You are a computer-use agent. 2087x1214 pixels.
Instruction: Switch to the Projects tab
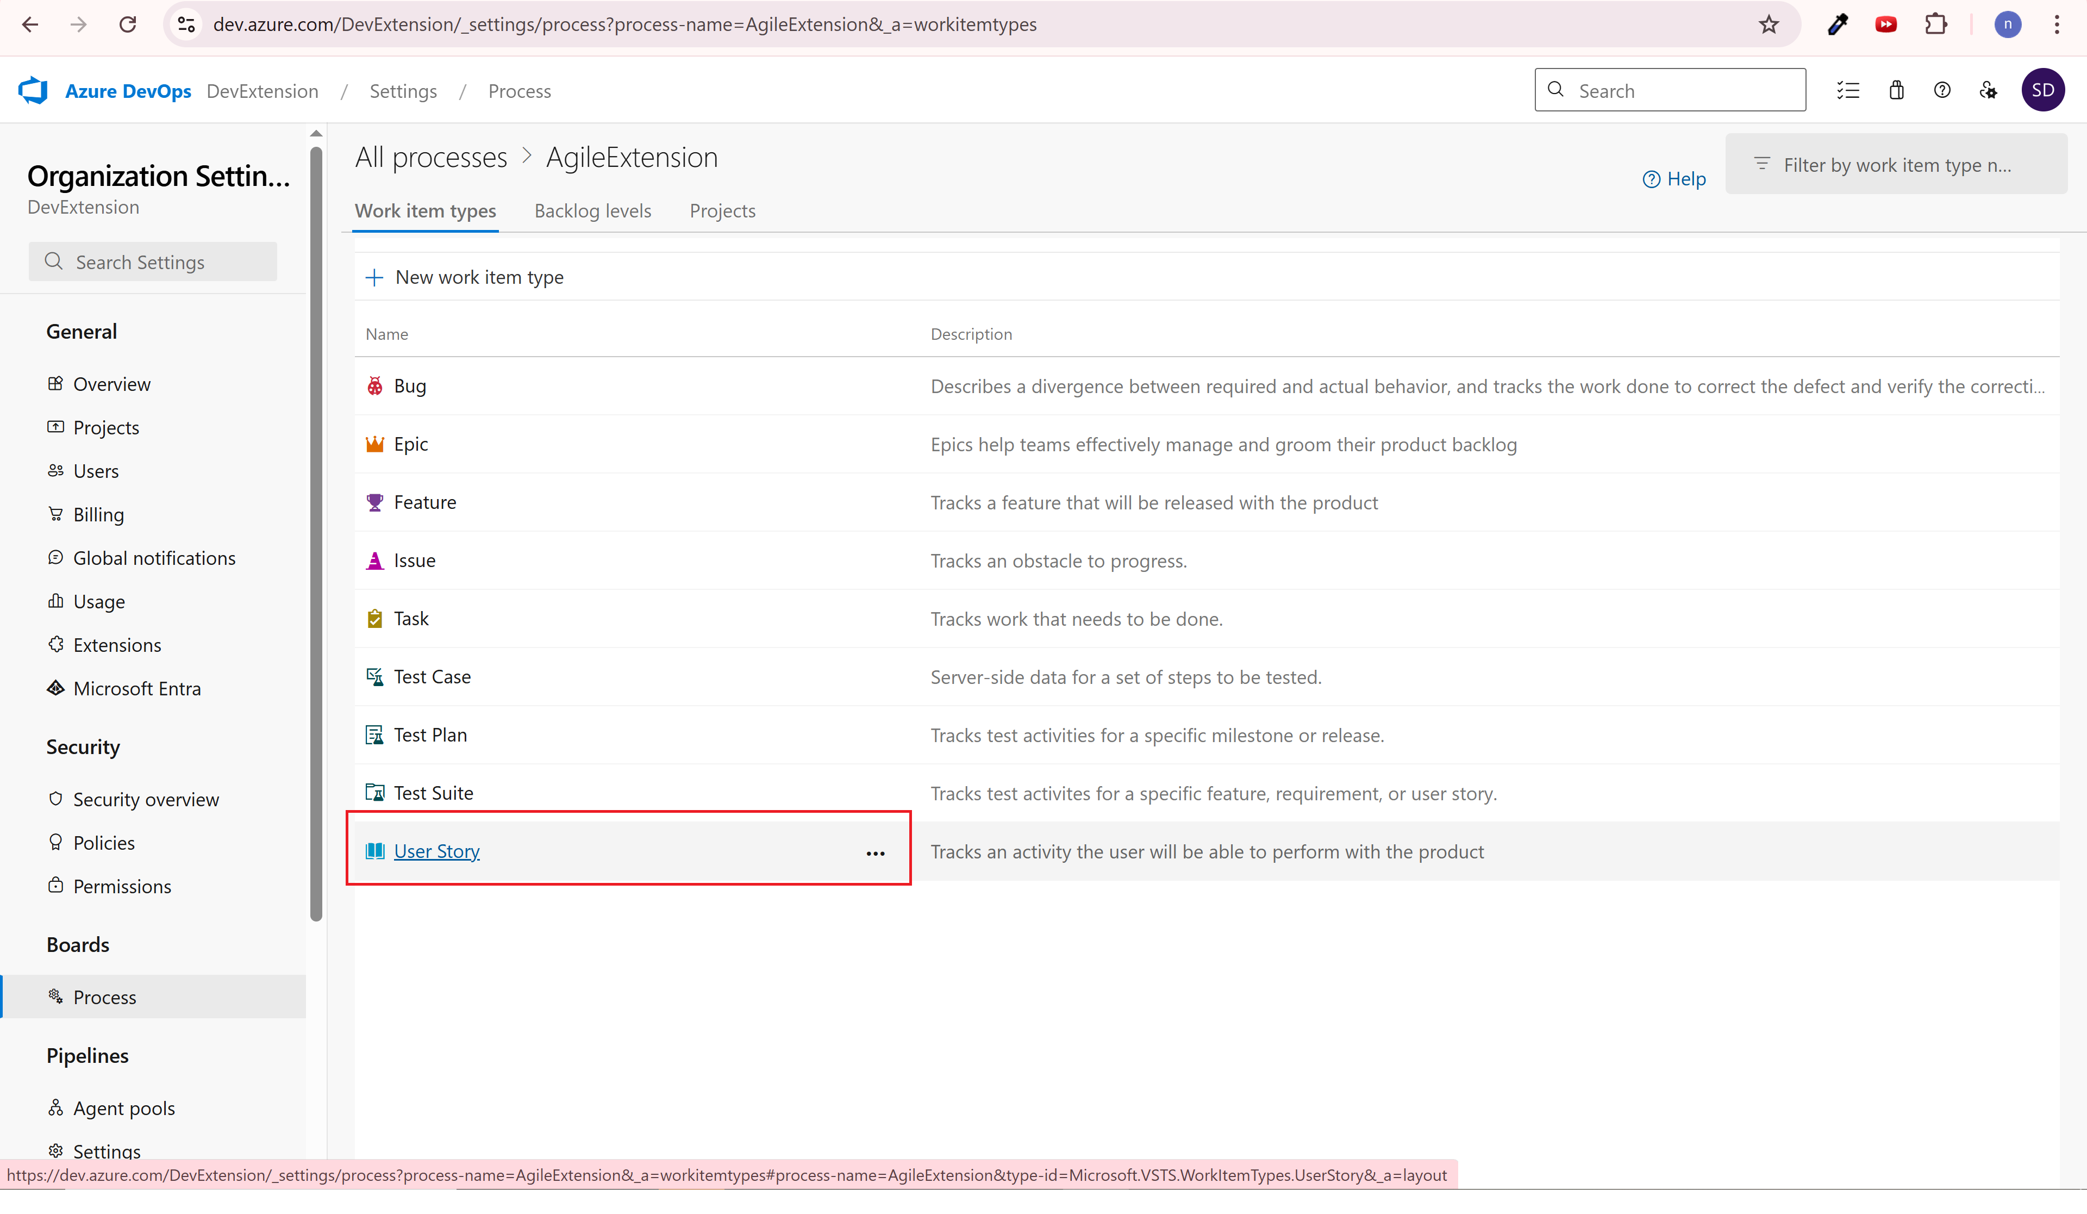tap(722, 211)
